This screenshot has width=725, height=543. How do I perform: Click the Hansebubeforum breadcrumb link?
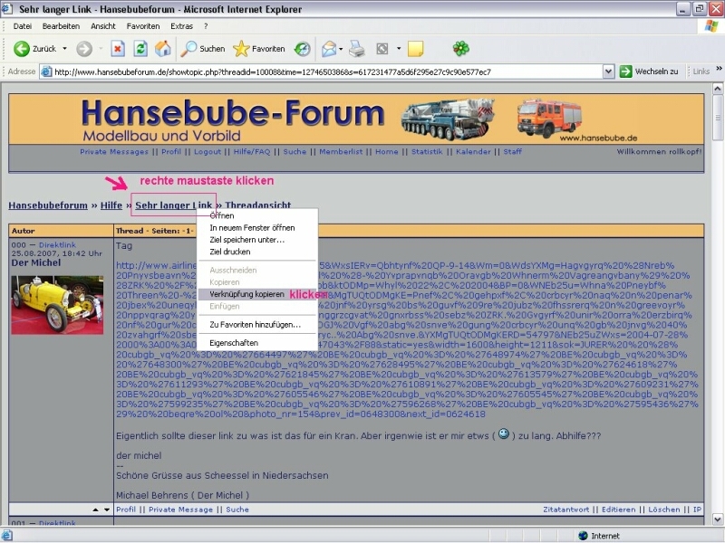point(48,205)
